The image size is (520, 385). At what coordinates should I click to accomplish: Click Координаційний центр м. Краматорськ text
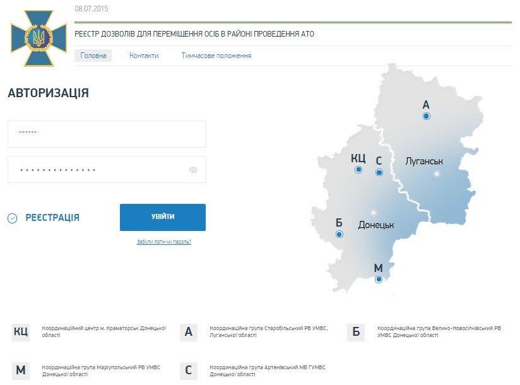[x=104, y=331]
